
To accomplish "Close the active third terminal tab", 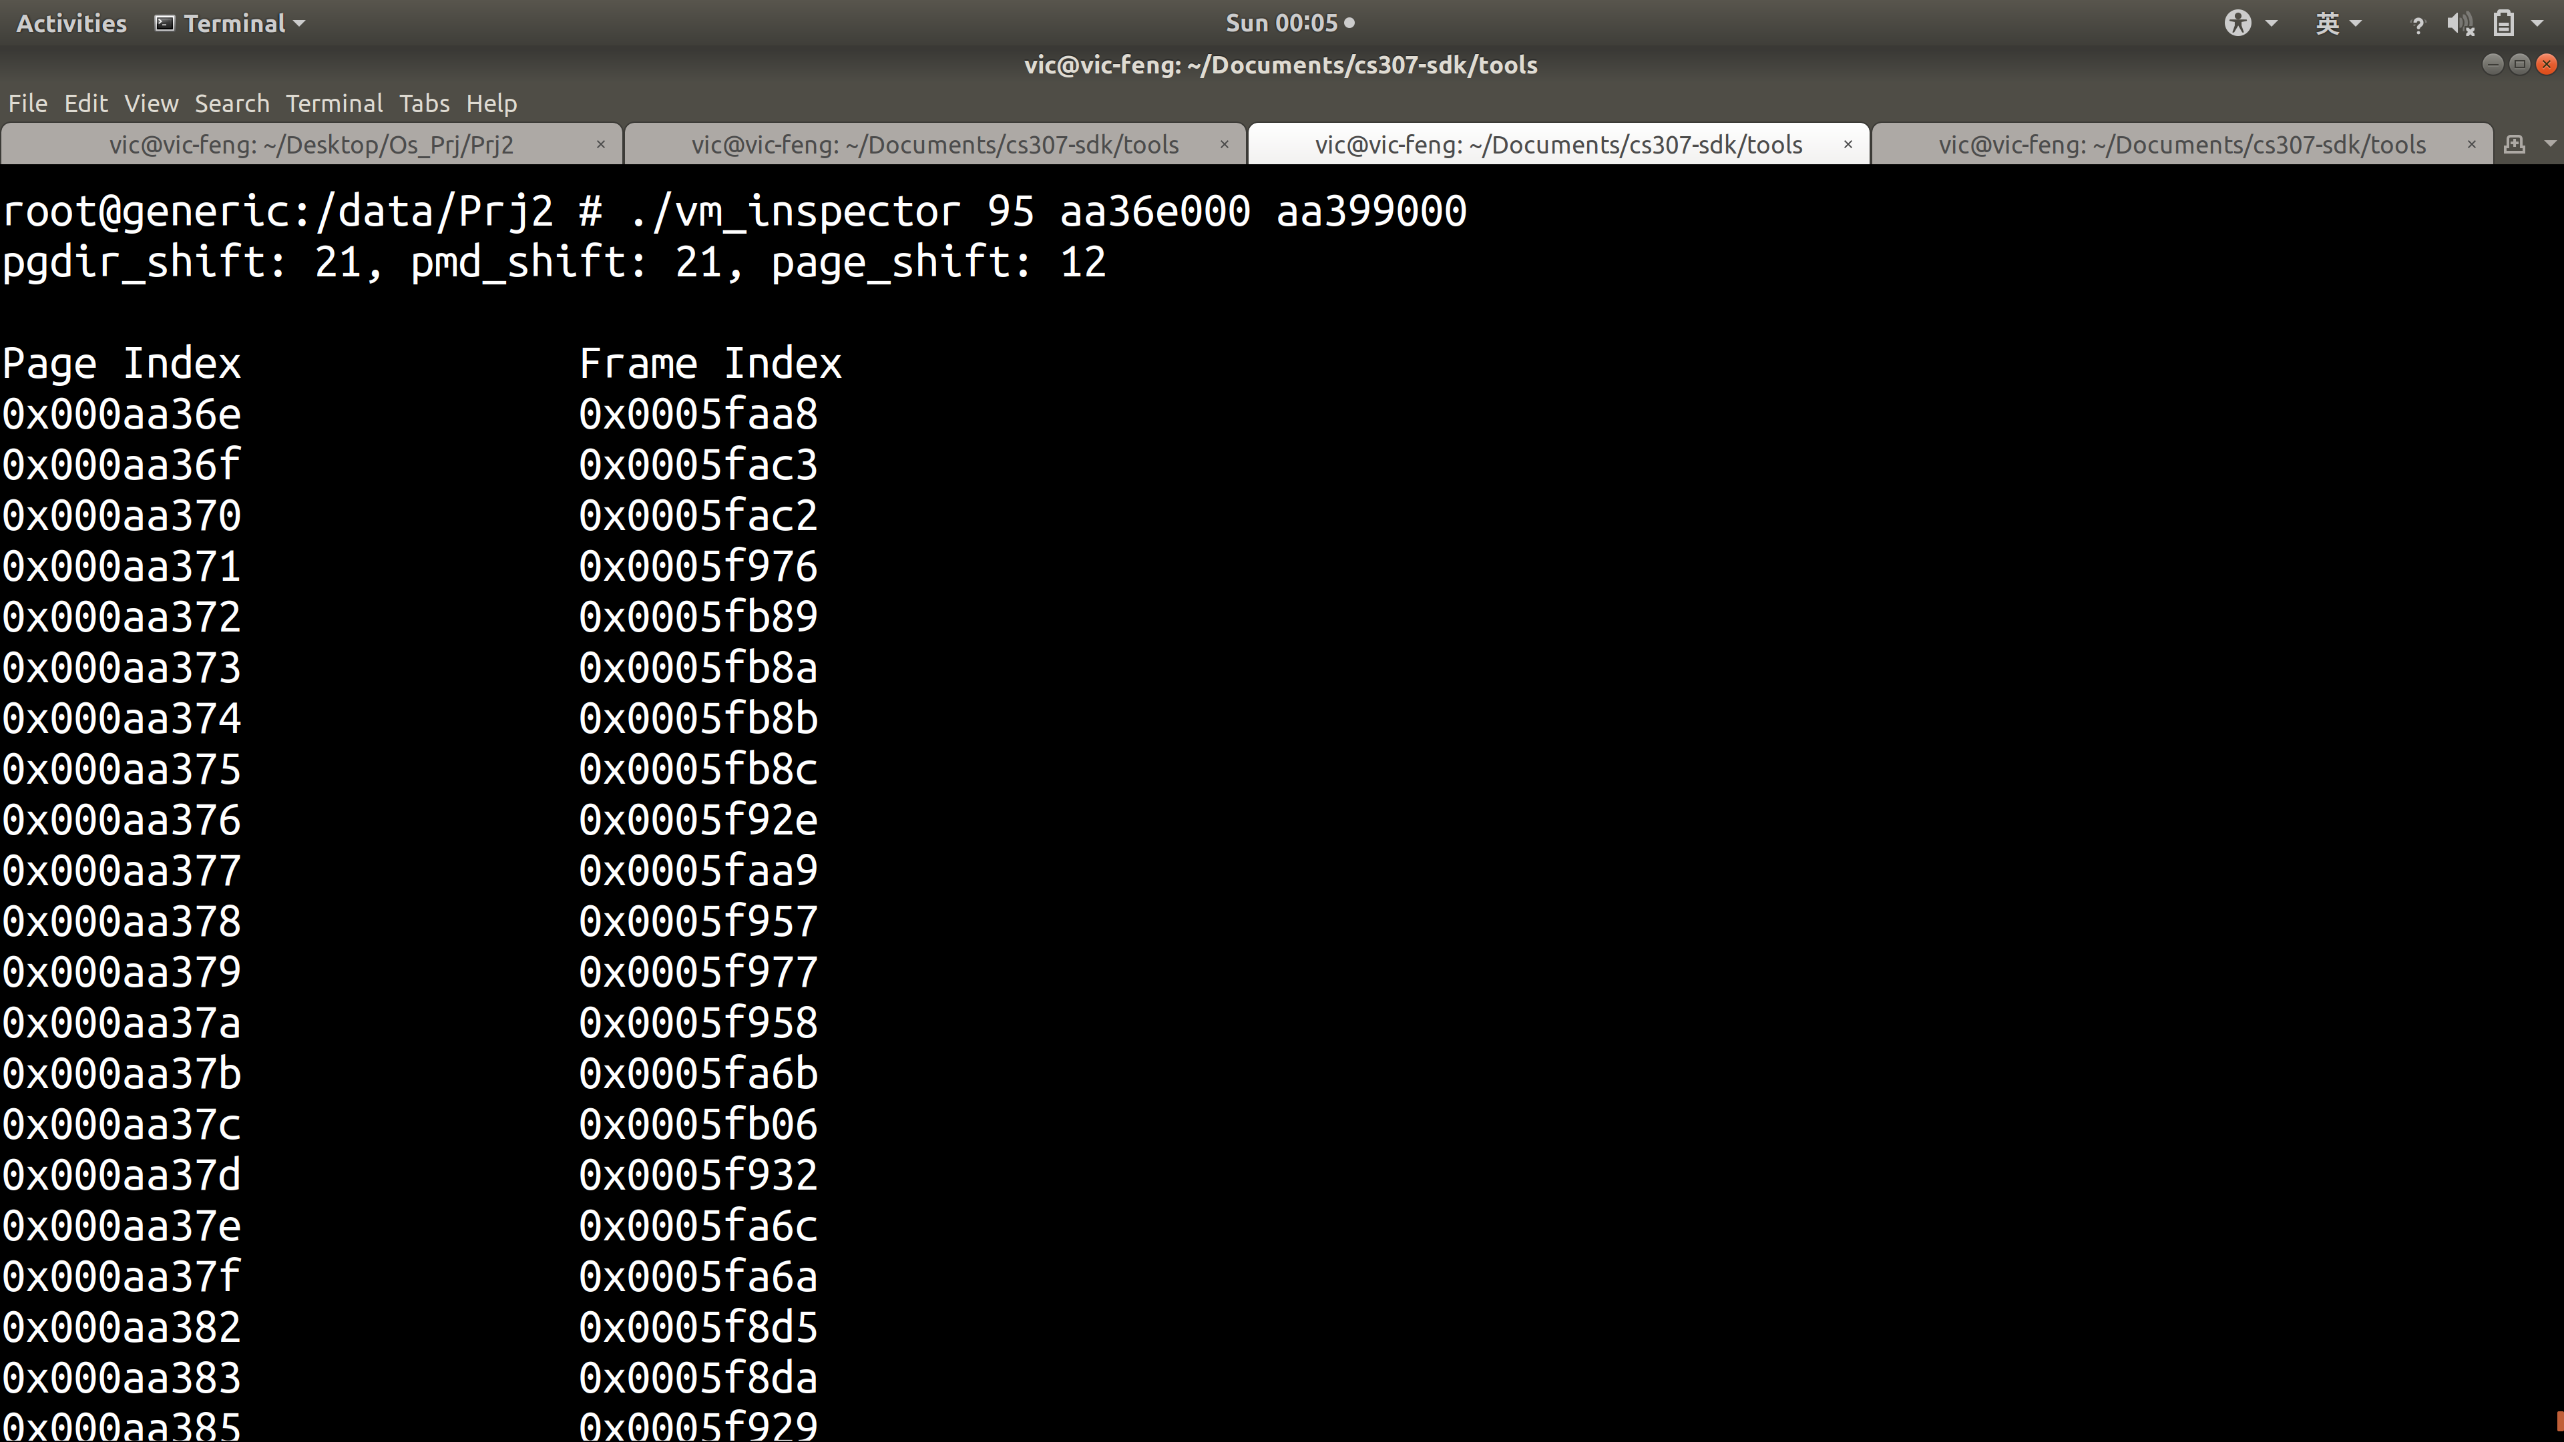I will [x=1848, y=144].
